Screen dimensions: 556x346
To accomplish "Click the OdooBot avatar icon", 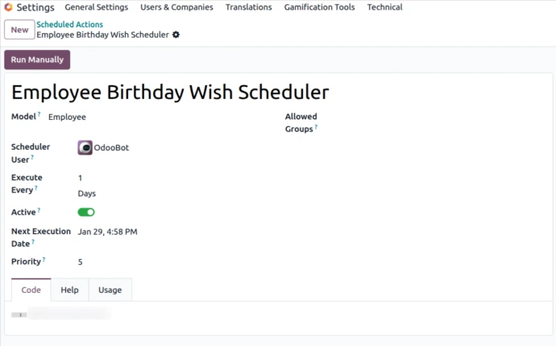I will click(85, 148).
